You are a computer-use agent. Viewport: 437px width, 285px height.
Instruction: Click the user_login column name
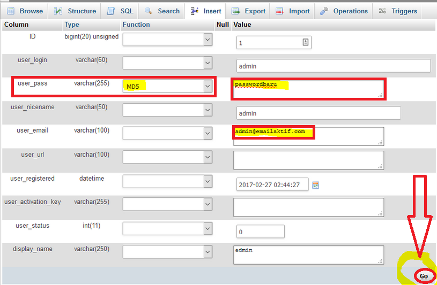32,60
